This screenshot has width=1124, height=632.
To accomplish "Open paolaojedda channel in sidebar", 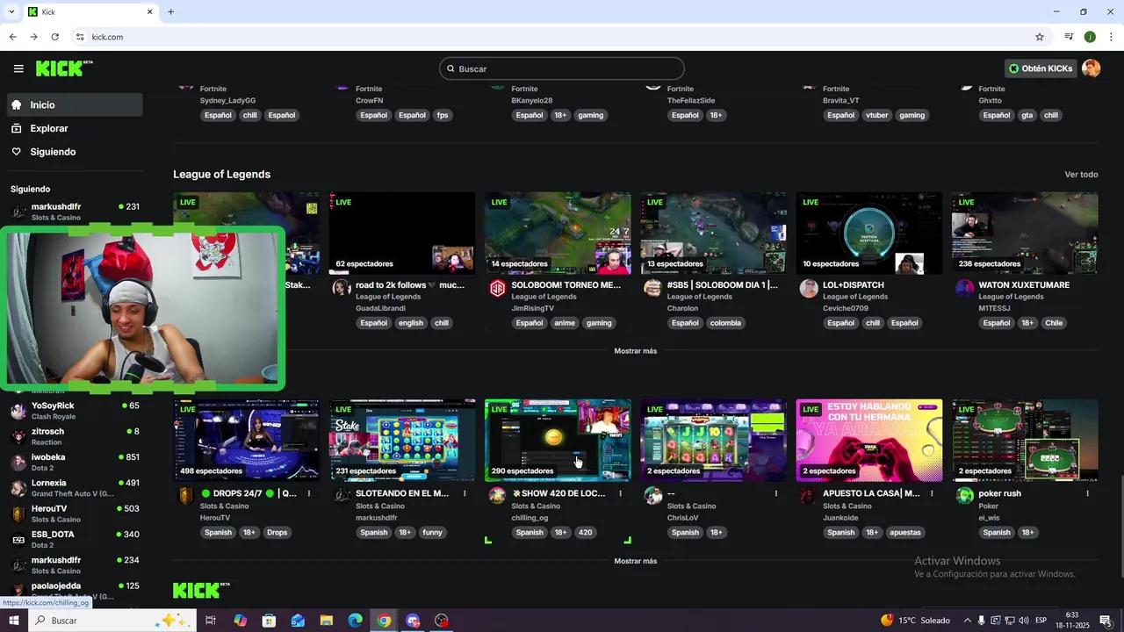I will (75, 591).
